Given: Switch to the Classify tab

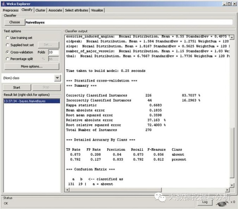Looking at the screenshot, I should pos(27,10).
